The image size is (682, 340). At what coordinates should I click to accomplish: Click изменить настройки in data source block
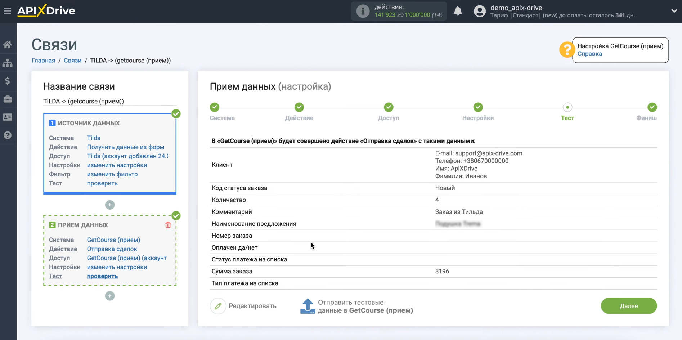[x=117, y=165]
